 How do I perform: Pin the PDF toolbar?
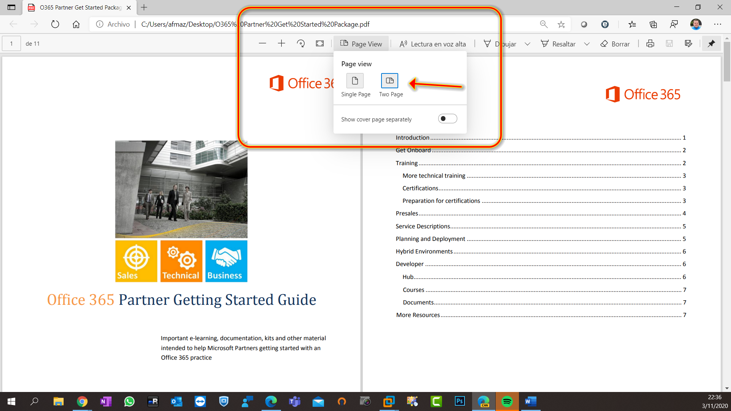(x=711, y=43)
